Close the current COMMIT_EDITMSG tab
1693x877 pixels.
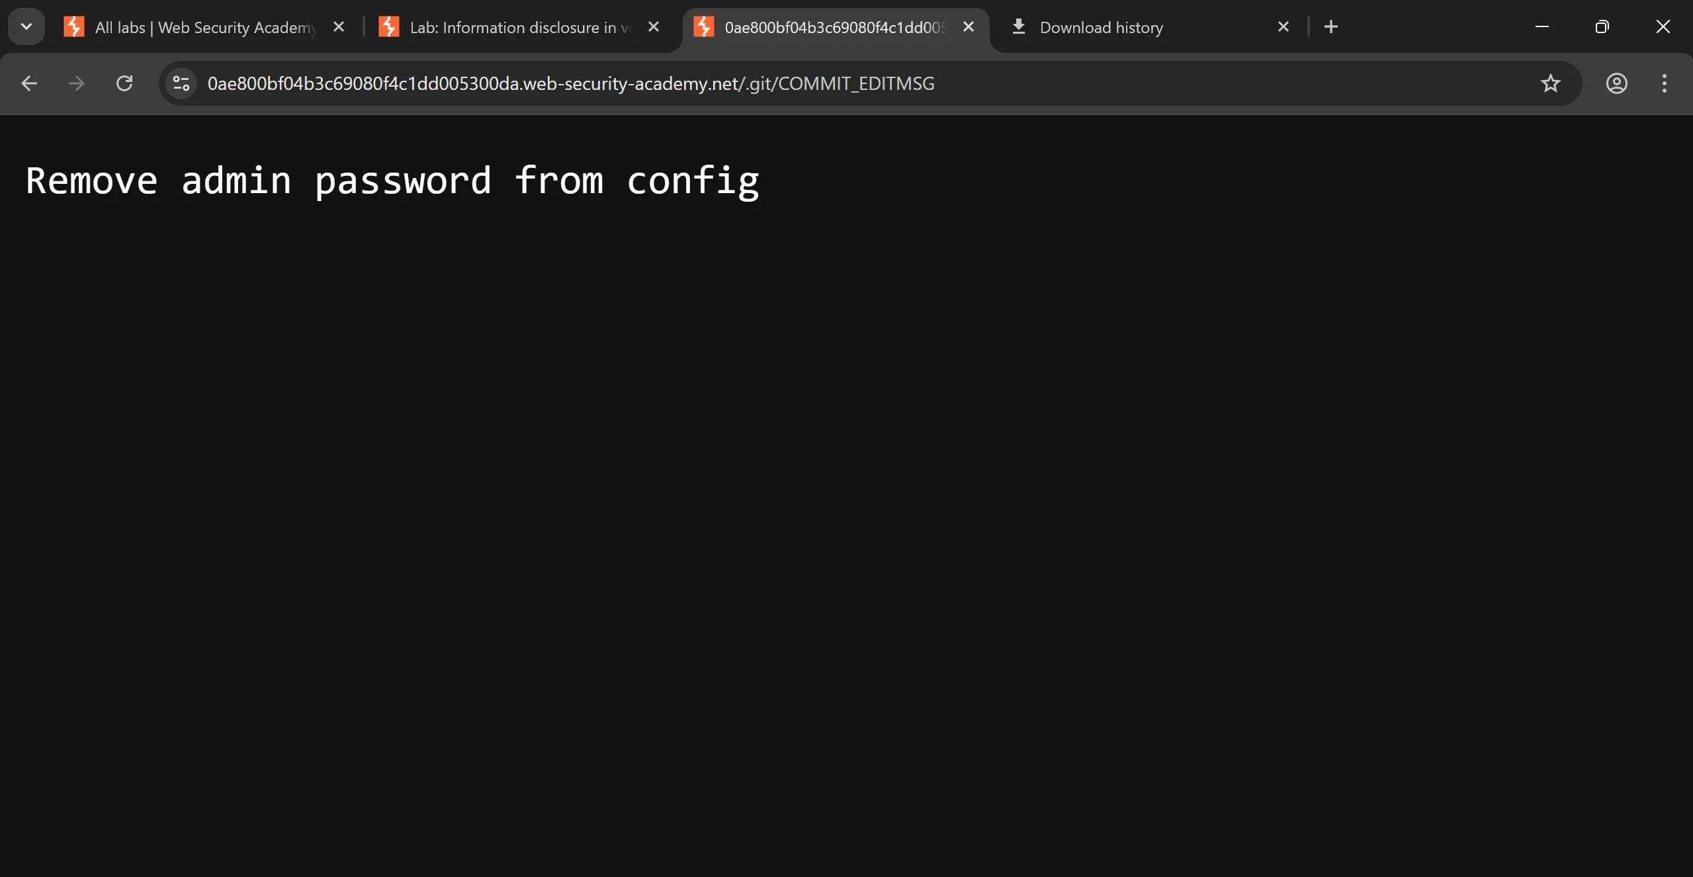(x=969, y=27)
